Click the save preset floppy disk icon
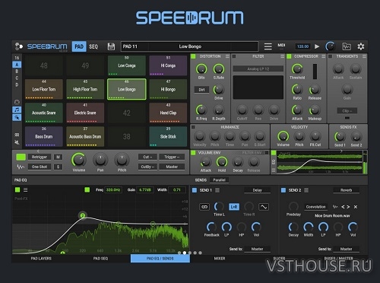The width and height of the screenshot is (380, 283). pos(111,46)
